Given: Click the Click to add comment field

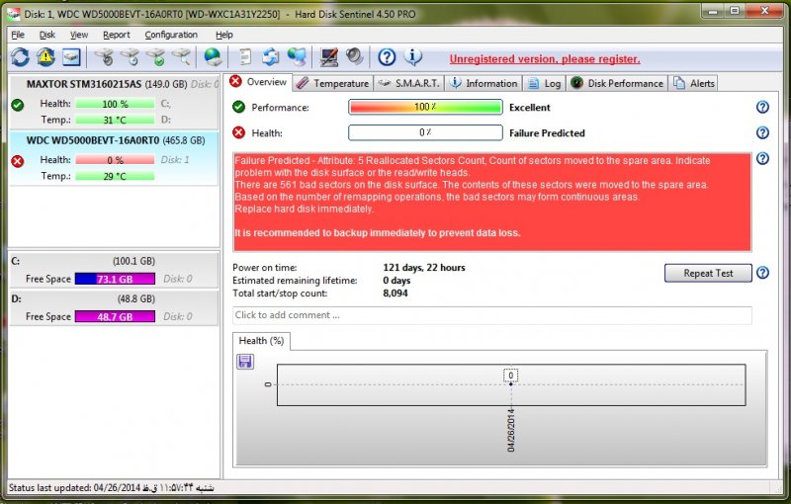Looking at the screenshot, I should click(492, 315).
